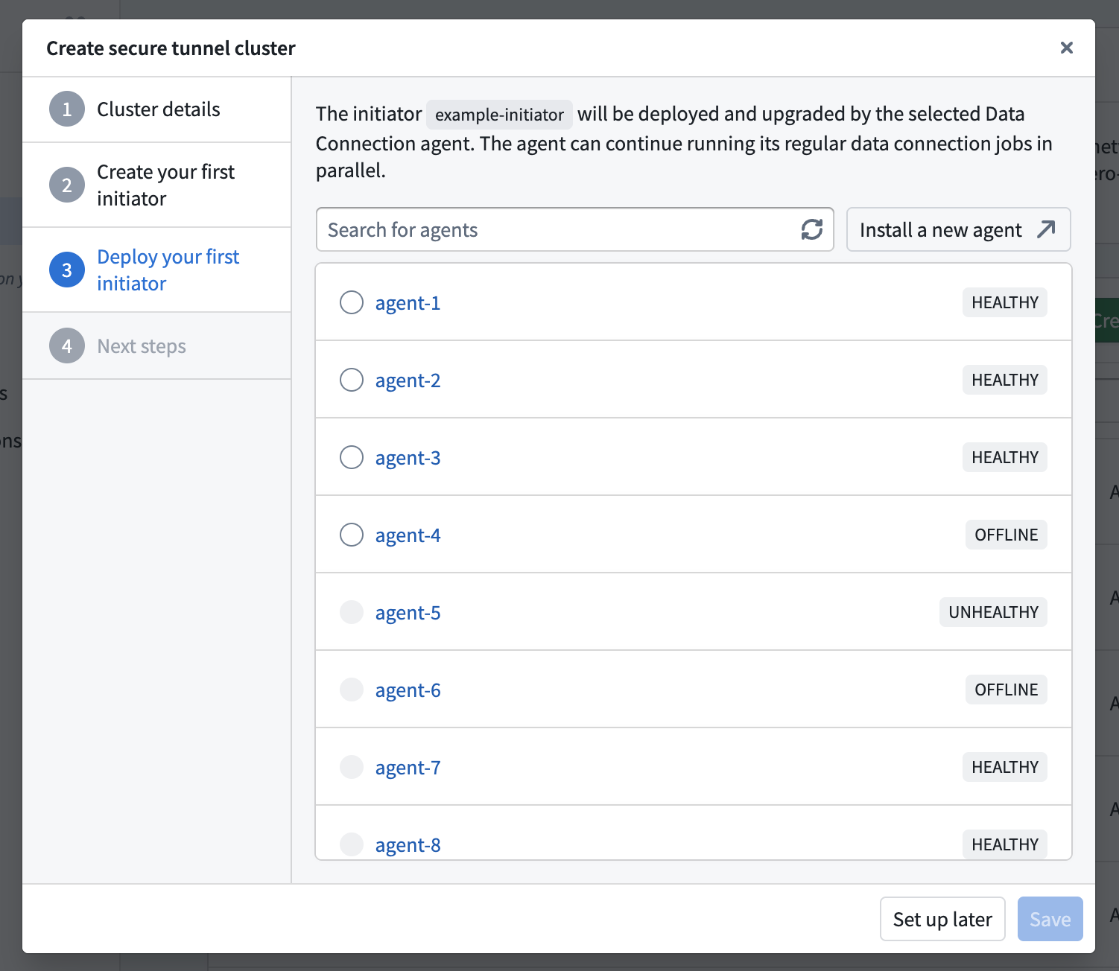Click the OFFLINE tag for agent-4

coord(1006,535)
